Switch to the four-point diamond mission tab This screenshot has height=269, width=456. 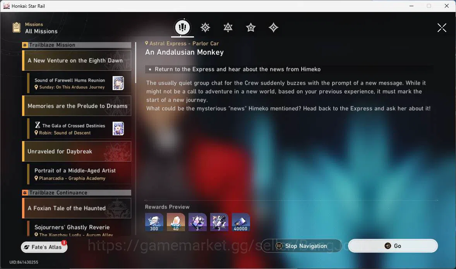[x=273, y=27]
